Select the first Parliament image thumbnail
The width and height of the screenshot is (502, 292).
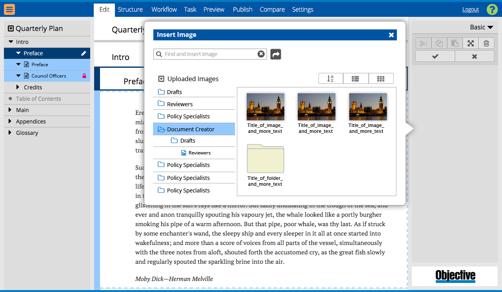(266, 107)
